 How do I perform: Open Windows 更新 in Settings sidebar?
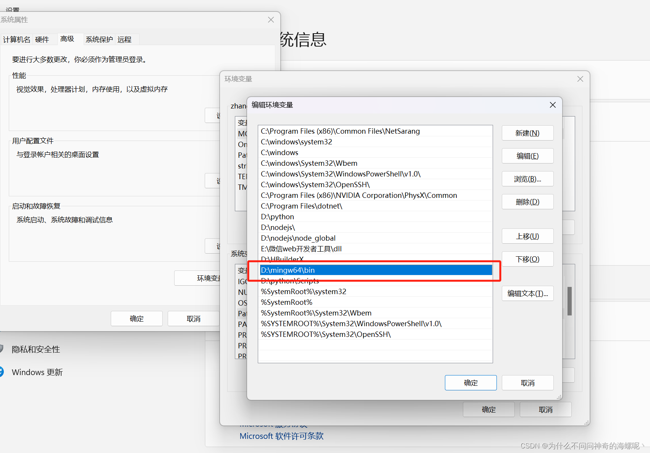[37, 372]
